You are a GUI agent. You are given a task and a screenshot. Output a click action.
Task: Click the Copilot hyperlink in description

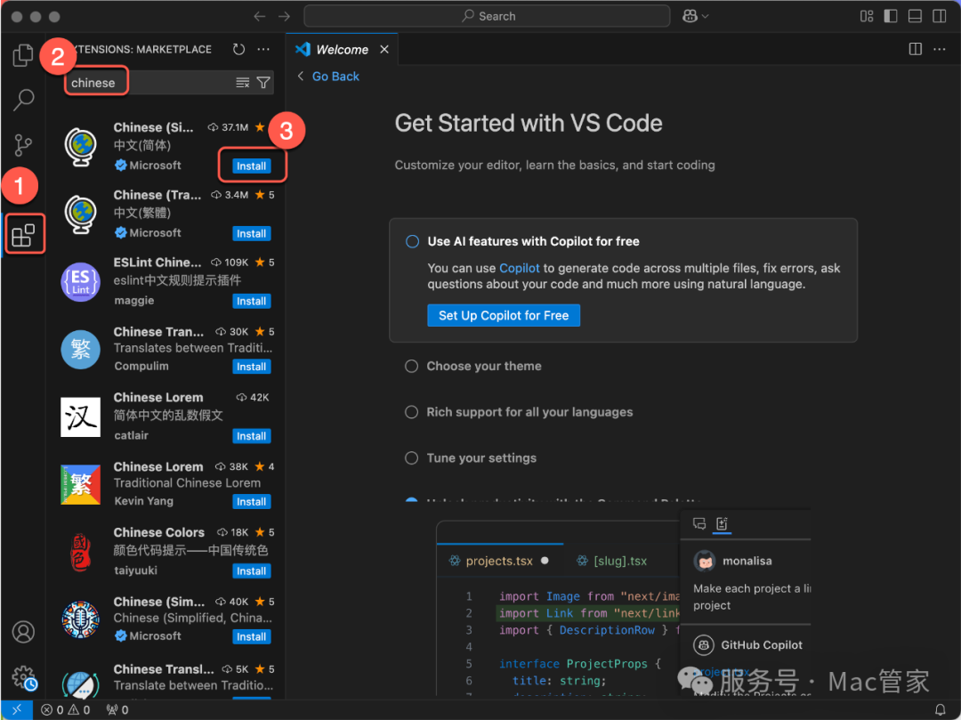click(519, 269)
